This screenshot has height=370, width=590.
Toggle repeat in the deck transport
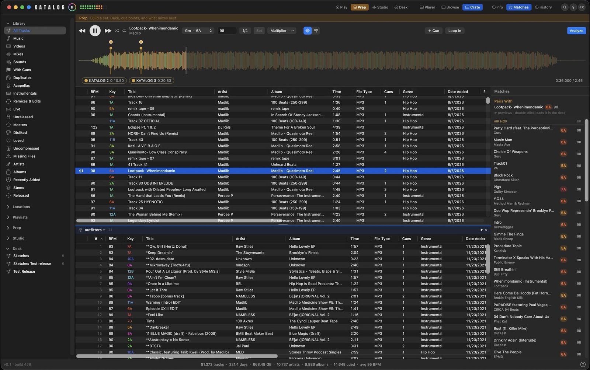(124, 31)
